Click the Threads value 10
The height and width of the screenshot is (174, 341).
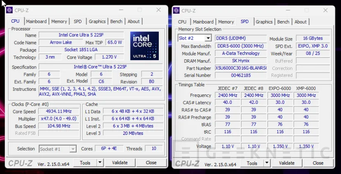point(154,148)
